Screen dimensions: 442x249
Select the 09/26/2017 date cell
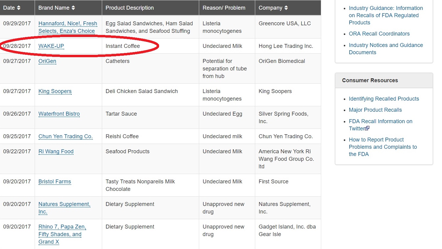click(x=17, y=117)
